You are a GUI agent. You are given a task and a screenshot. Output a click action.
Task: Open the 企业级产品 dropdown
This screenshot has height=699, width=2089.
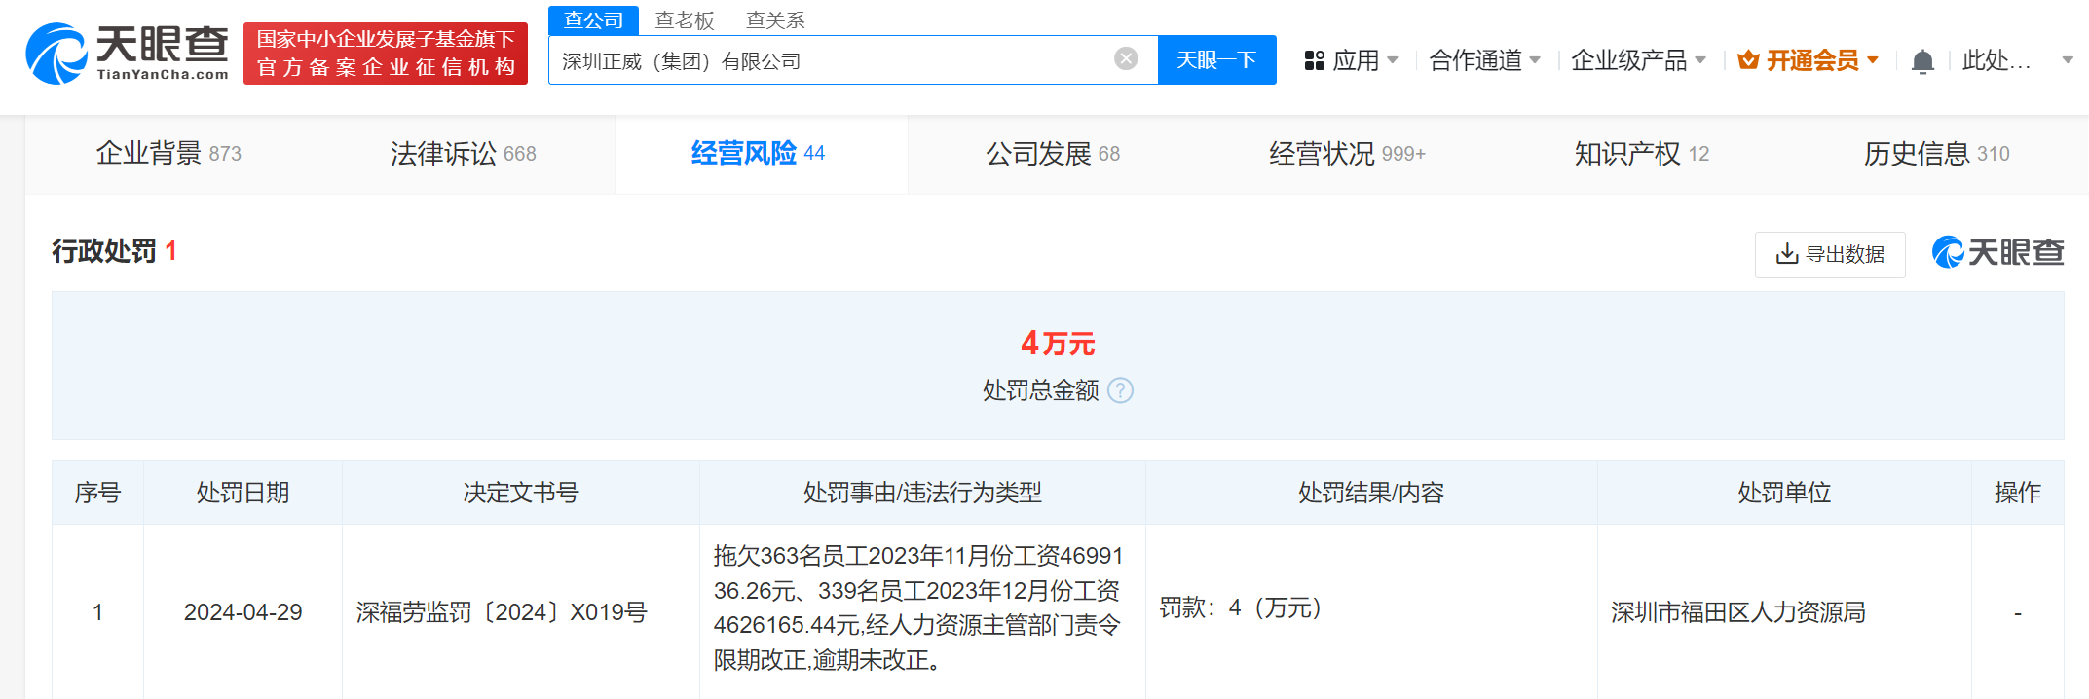click(1639, 60)
